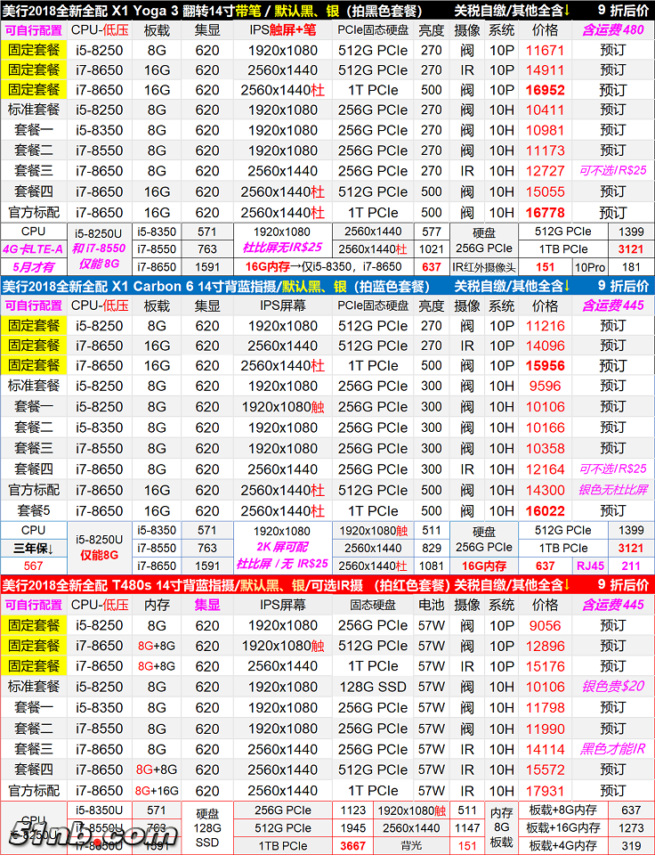This screenshot has width=655, height=855.
Task: Select the 3667 price for 1TB PCIe
Action: coord(352,844)
